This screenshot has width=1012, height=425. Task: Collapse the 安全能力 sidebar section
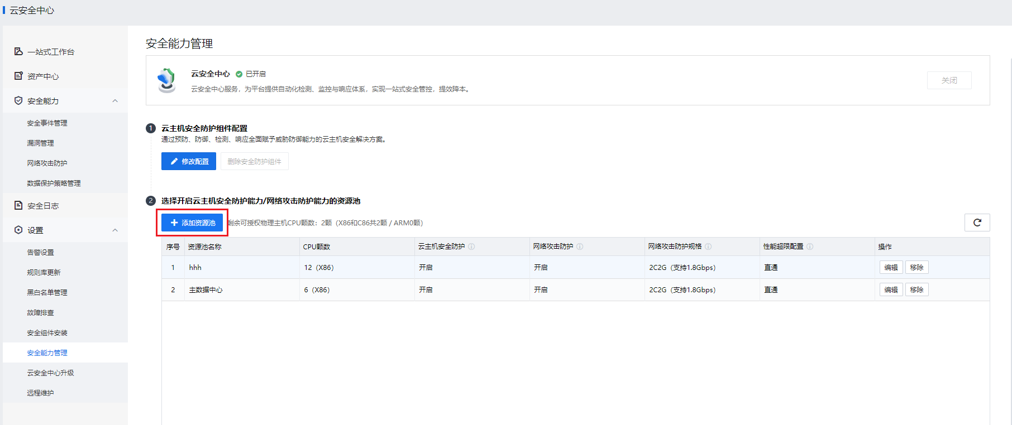[x=115, y=101]
